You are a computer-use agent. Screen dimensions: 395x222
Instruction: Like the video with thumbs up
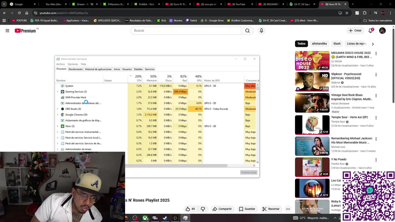pos(190,209)
